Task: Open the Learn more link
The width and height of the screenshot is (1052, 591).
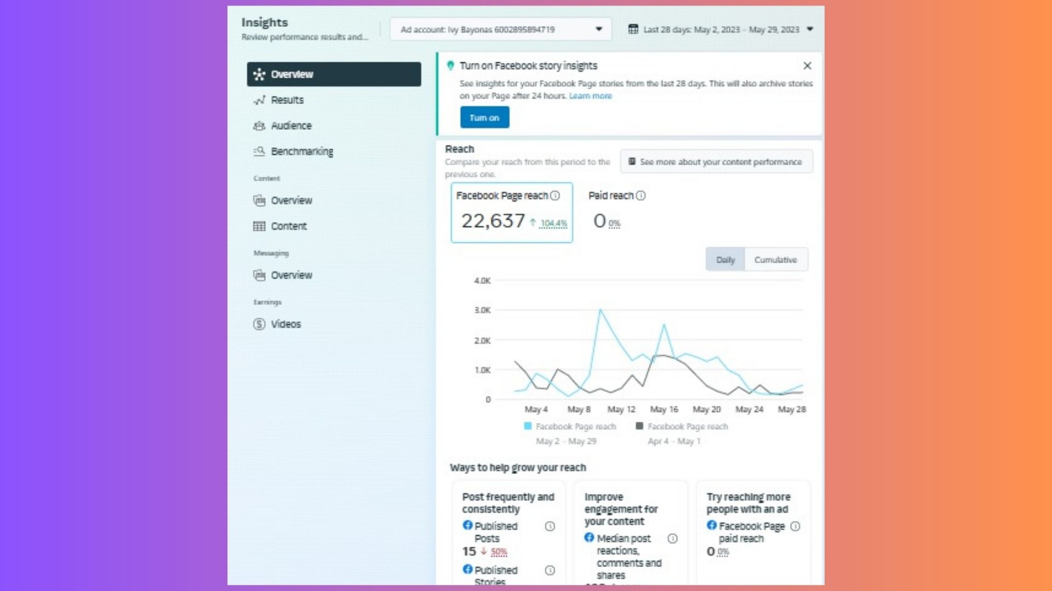Action: click(590, 96)
